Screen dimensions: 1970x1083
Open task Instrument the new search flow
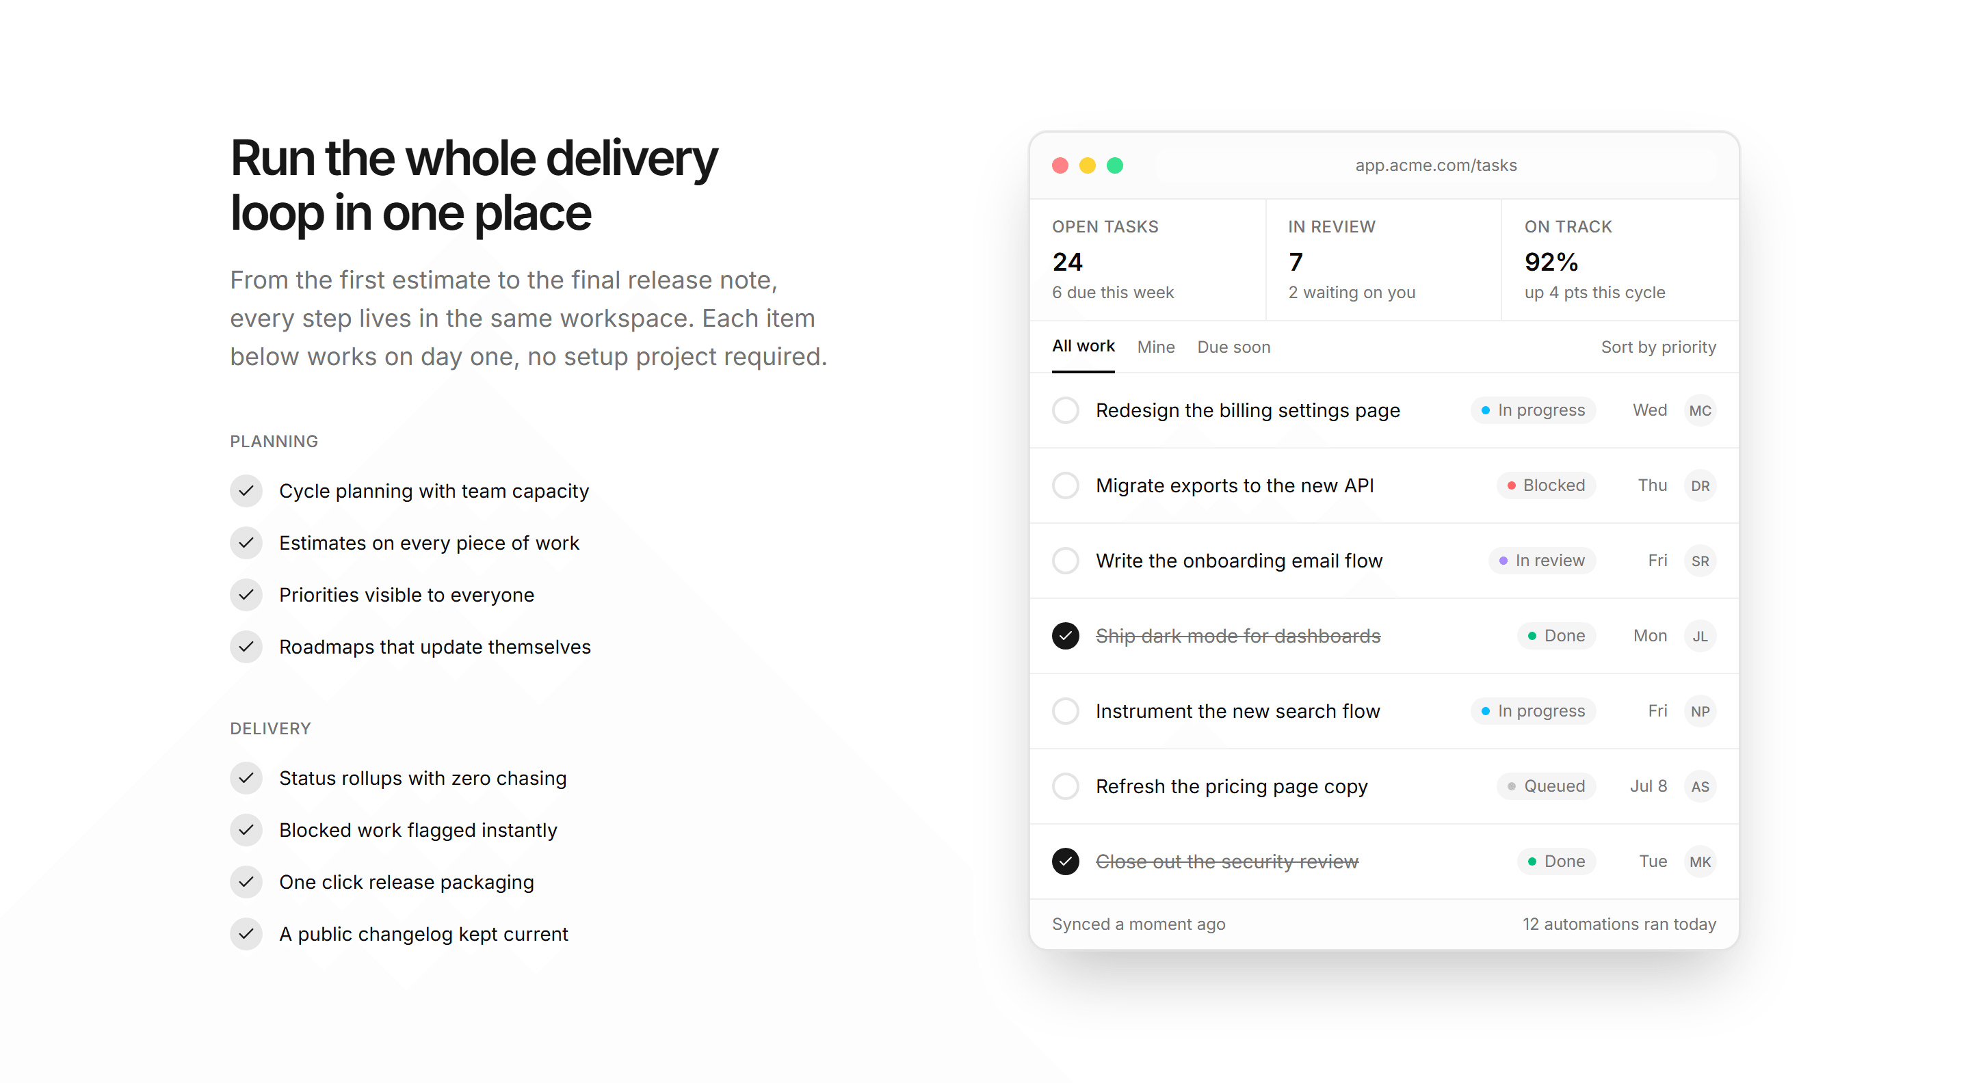pyautogui.click(x=1237, y=711)
